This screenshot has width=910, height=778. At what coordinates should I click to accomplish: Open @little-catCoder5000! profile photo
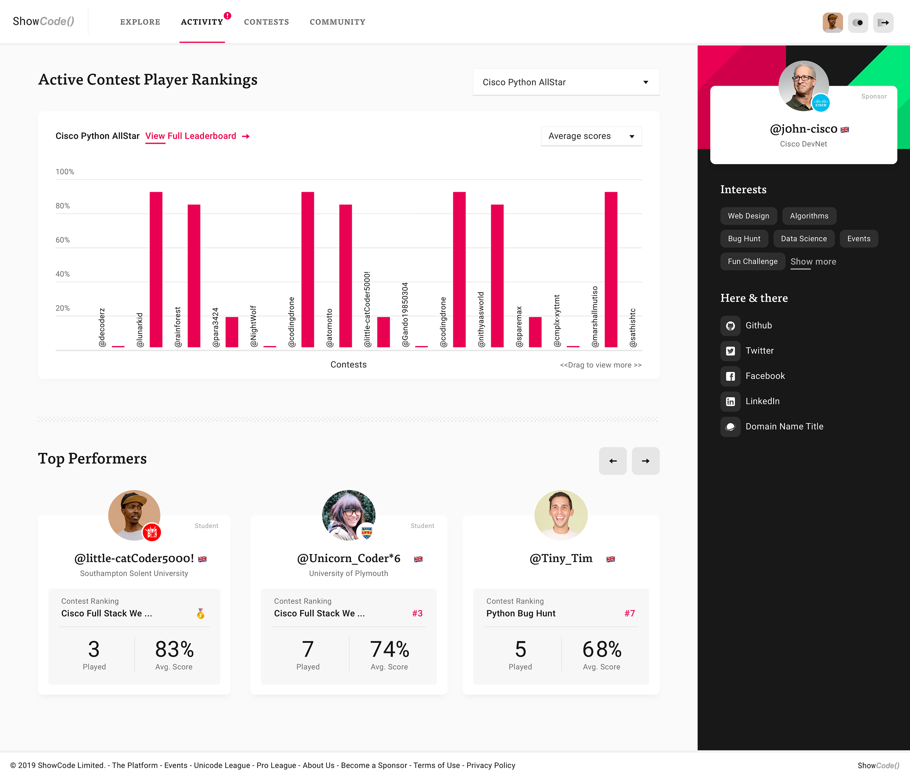(134, 515)
